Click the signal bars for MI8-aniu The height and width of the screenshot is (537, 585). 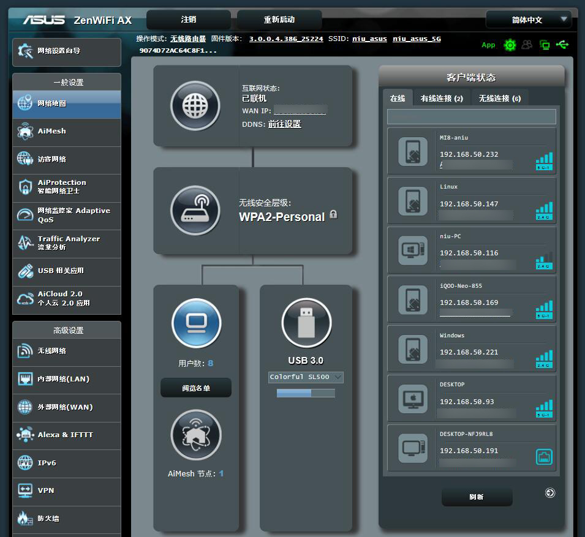click(544, 161)
